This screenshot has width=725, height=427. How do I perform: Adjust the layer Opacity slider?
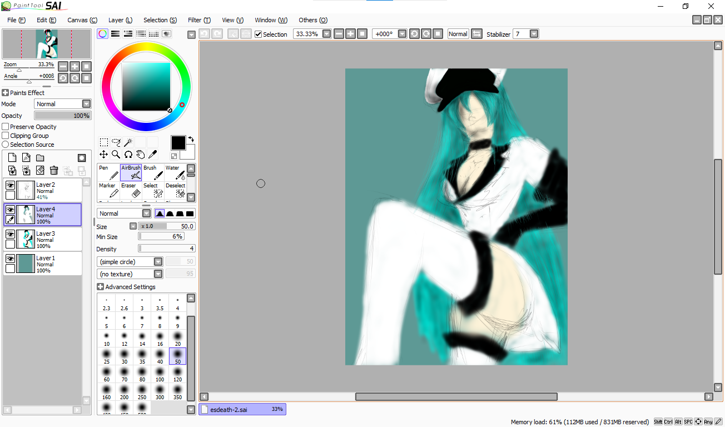pyautogui.click(x=63, y=116)
